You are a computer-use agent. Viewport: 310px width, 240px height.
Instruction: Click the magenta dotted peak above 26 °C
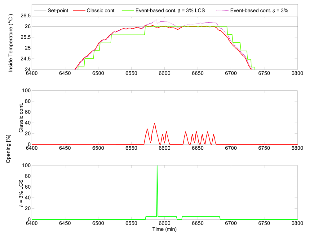156,20
